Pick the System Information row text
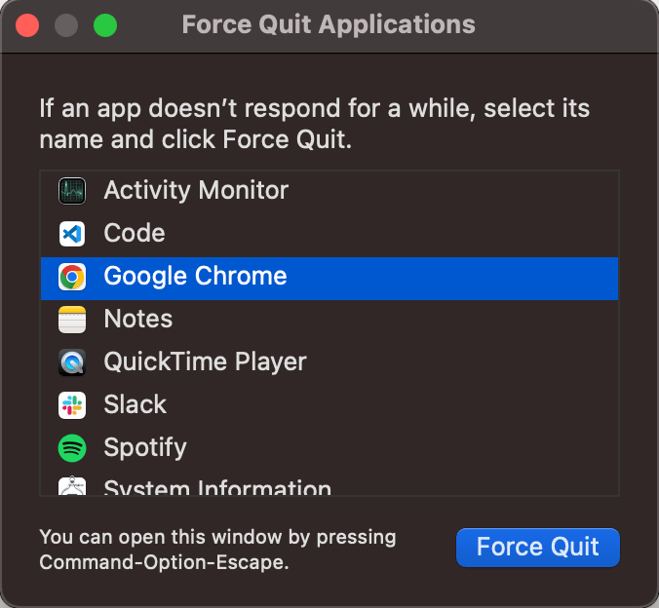Image resolution: width=659 pixels, height=608 pixels. [x=217, y=487]
